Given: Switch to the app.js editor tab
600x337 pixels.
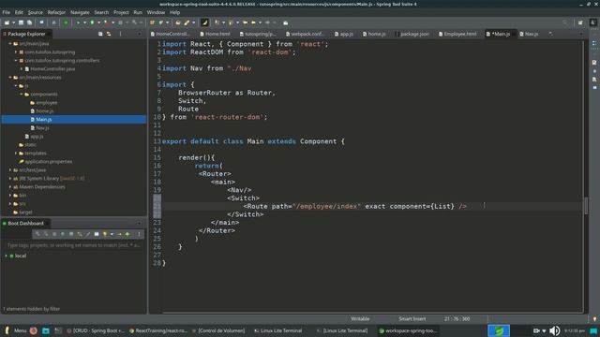Looking at the screenshot, I should pyautogui.click(x=344, y=34).
